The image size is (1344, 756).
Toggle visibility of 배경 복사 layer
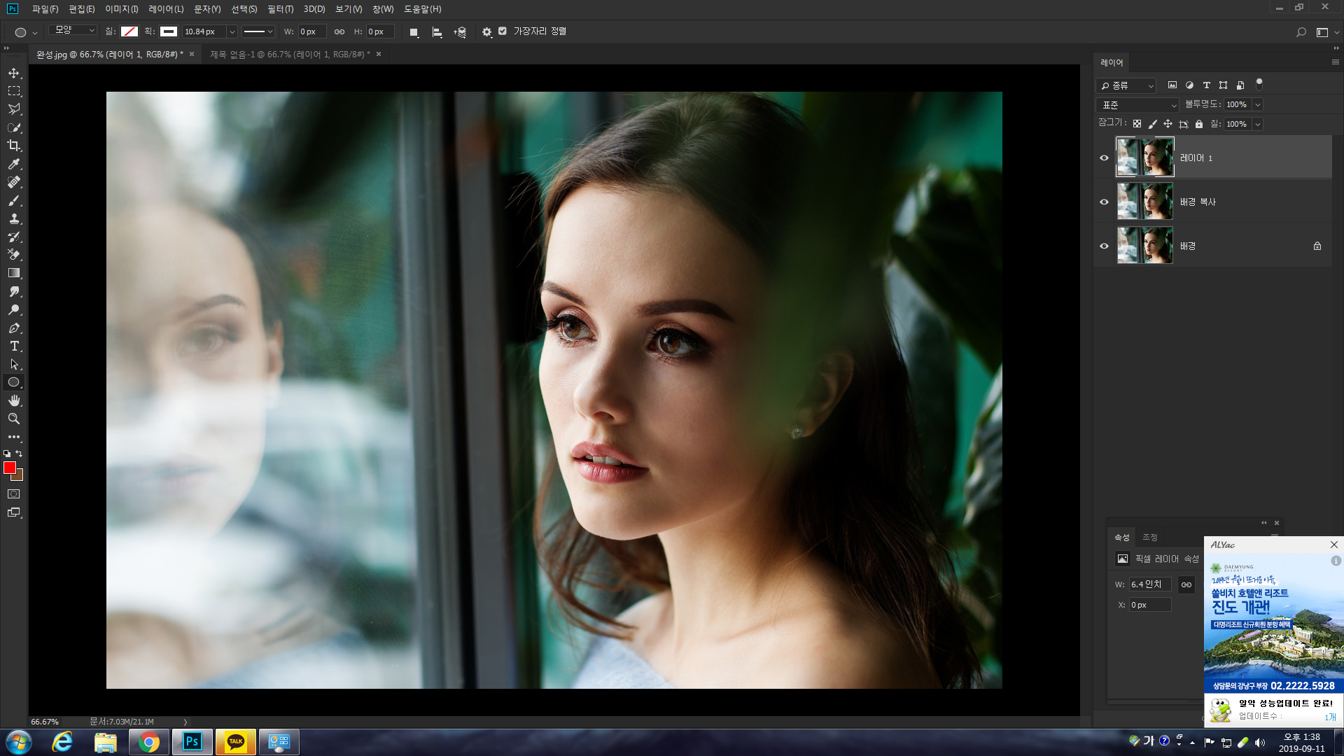point(1104,202)
